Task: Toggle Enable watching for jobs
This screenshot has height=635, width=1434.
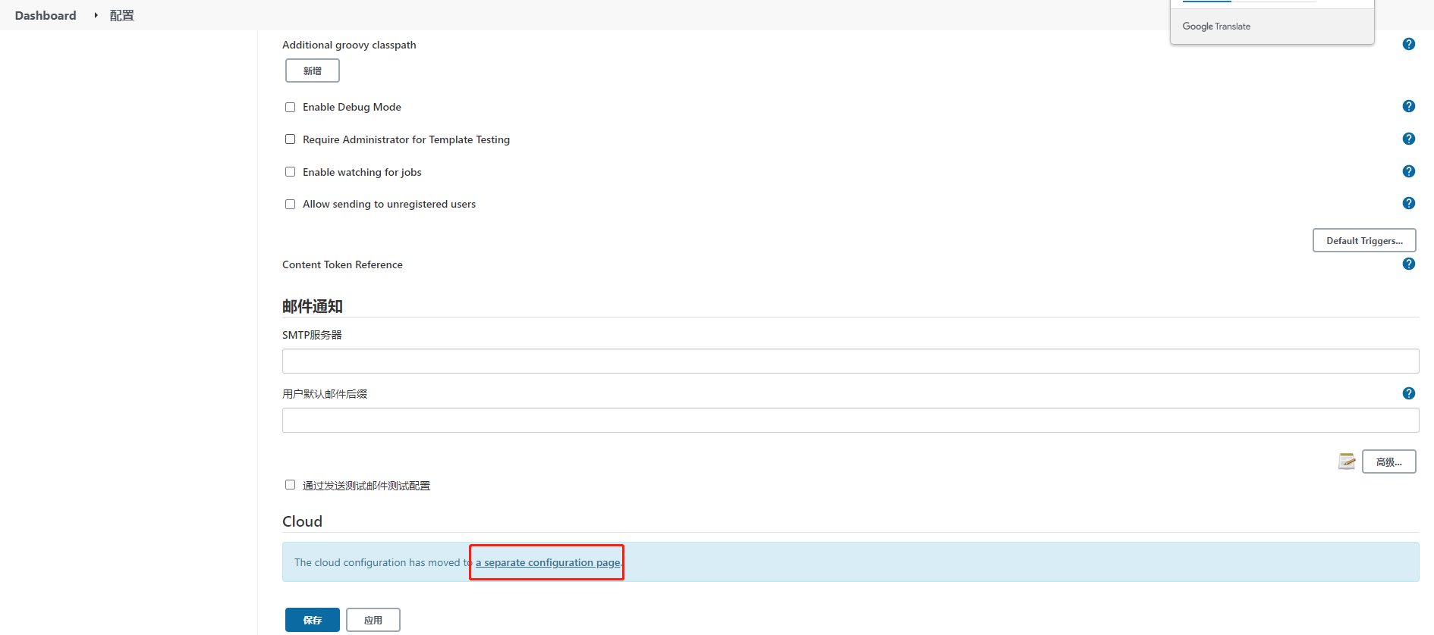Action: pos(290,172)
